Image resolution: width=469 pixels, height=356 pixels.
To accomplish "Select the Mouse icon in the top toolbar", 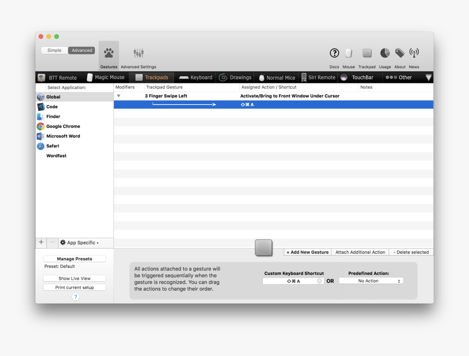I will (x=348, y=53).
